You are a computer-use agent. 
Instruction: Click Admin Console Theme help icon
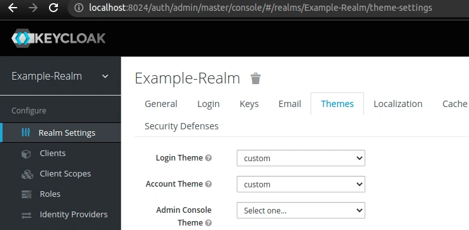tap(209, 223)
